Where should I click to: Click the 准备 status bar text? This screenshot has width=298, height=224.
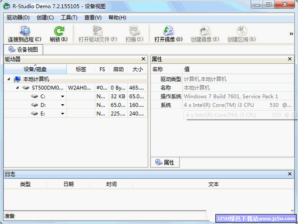tap(9, 216)
